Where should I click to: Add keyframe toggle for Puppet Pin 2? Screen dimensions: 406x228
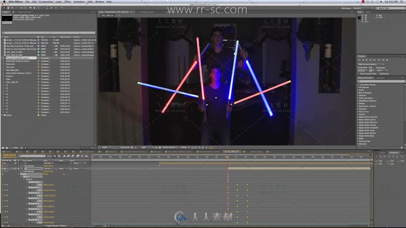(x=5, y=217)
